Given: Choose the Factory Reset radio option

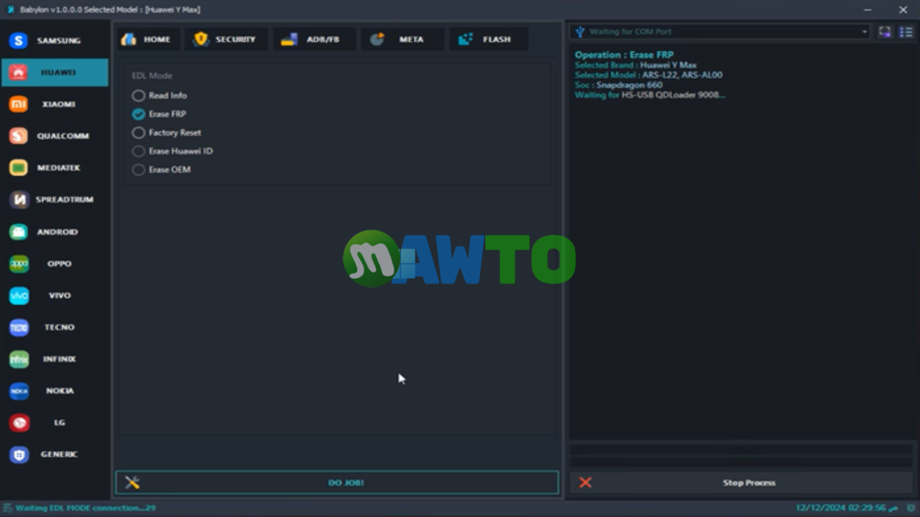Looking at the screenshot, I should tap(167, 133).
